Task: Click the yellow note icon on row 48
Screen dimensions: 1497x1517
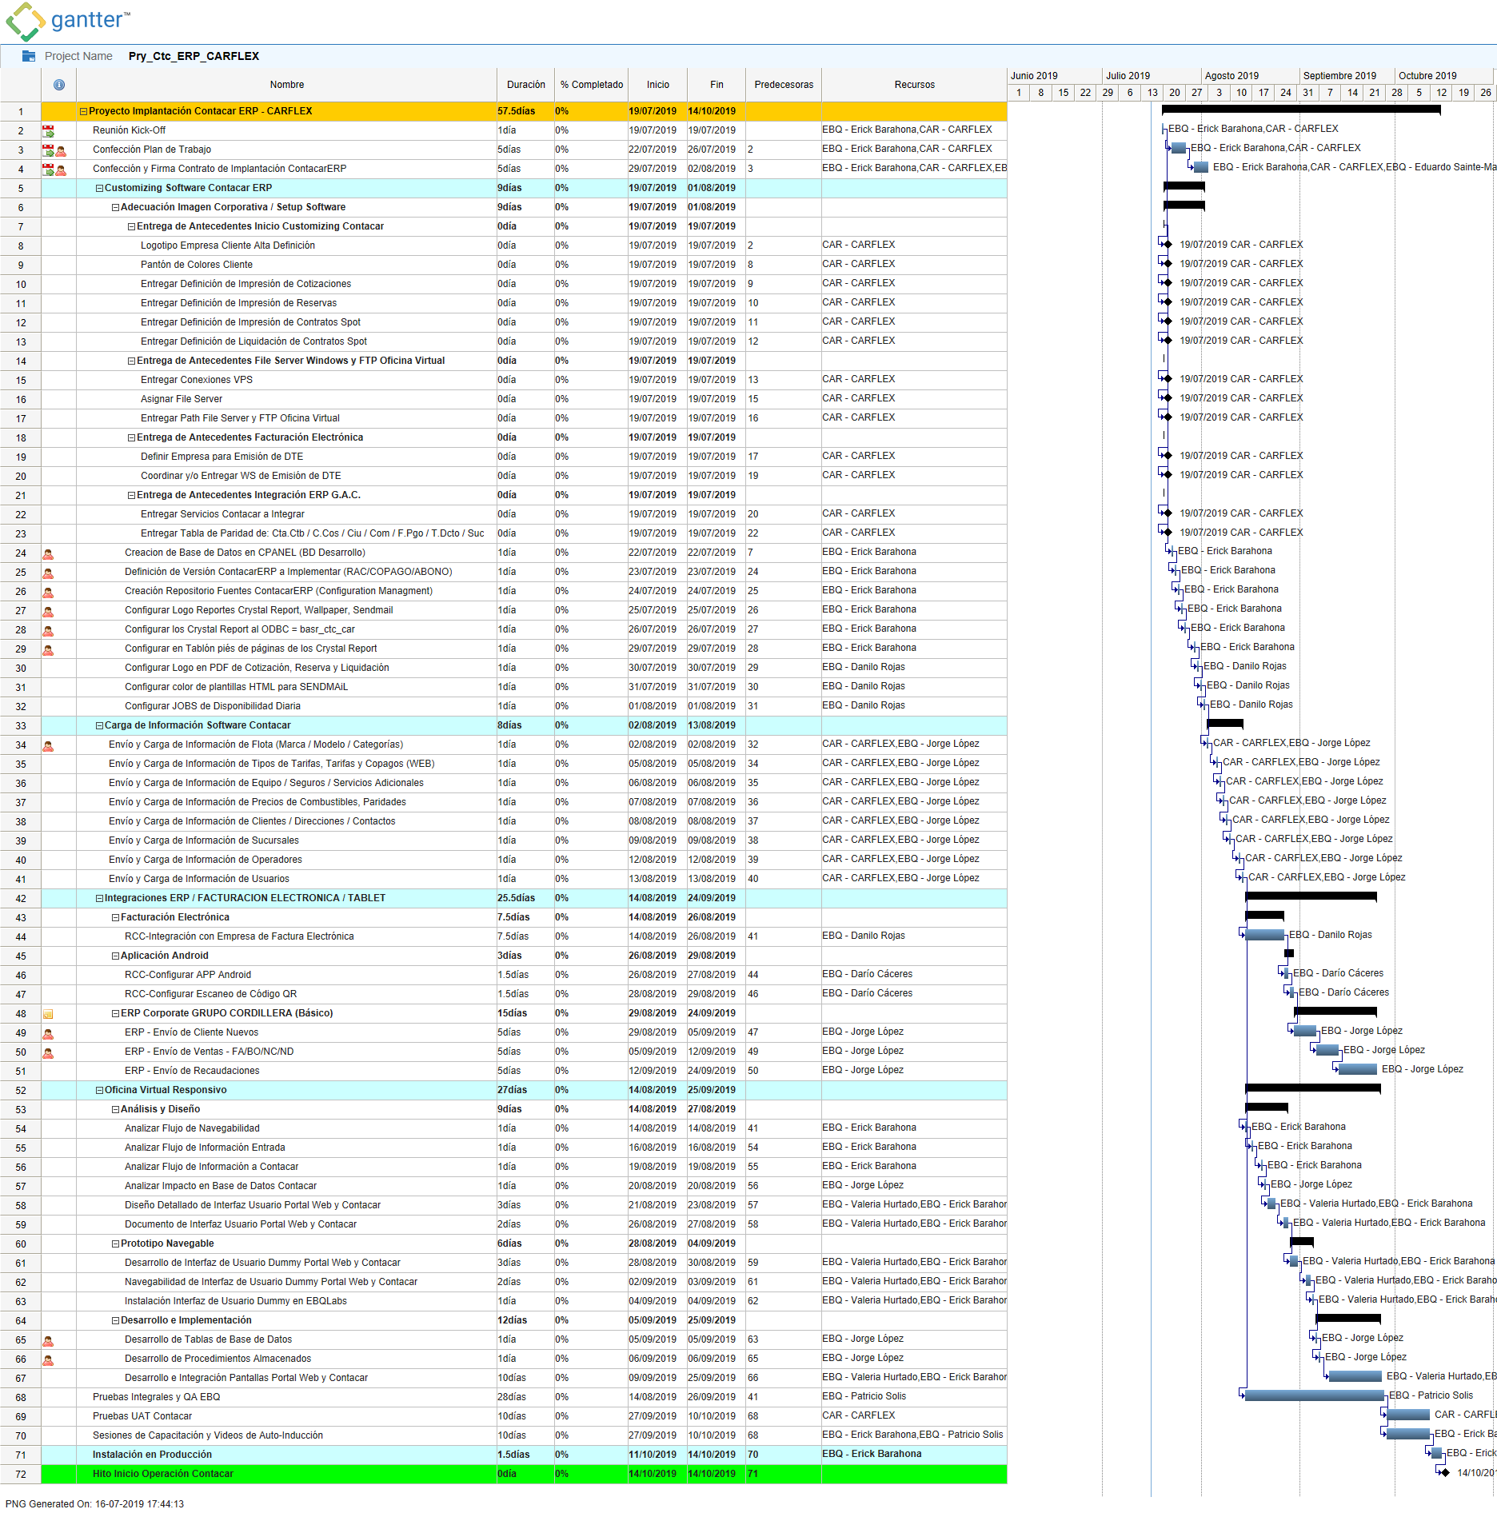Action: point(48,1014)
